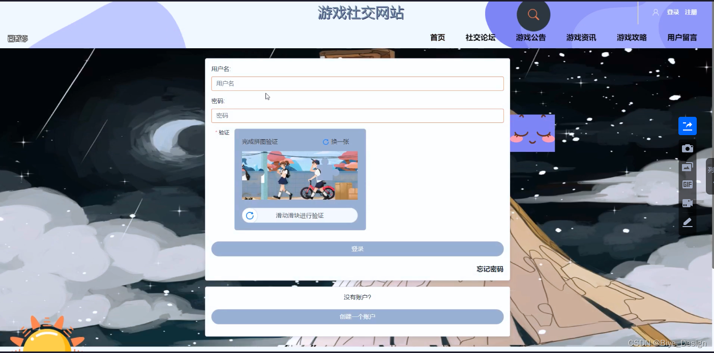Open the 首页 menu
This screenshot has height=353, width=714.
437,38
